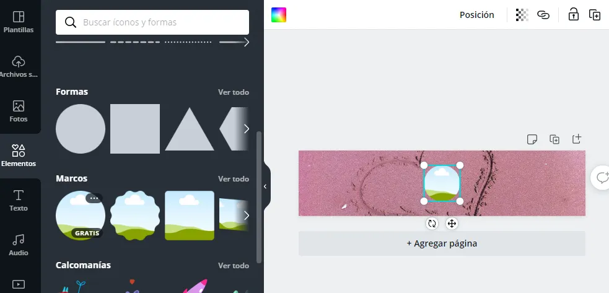Open the Elementos sidebar tab
The height and width of the screenshot is (293, 609).
pos(18,155)
